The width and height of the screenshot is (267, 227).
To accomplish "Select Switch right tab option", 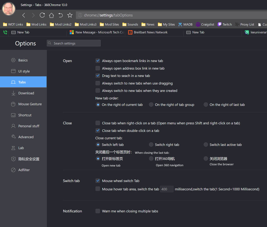I will 151,145.
